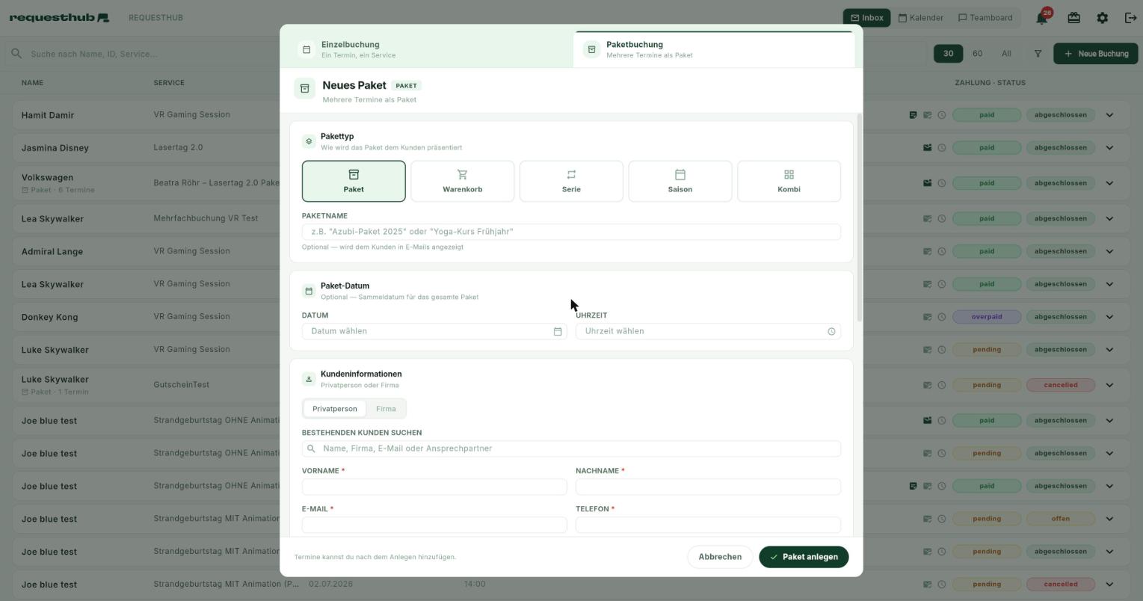
Task: Open the calendar icon in Datum field
Action: 558,331
